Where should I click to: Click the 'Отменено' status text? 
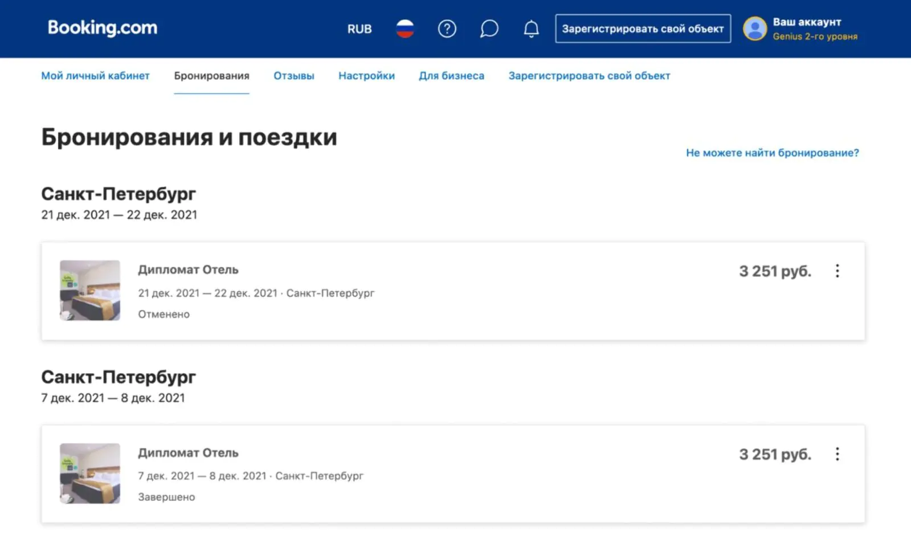164,314
